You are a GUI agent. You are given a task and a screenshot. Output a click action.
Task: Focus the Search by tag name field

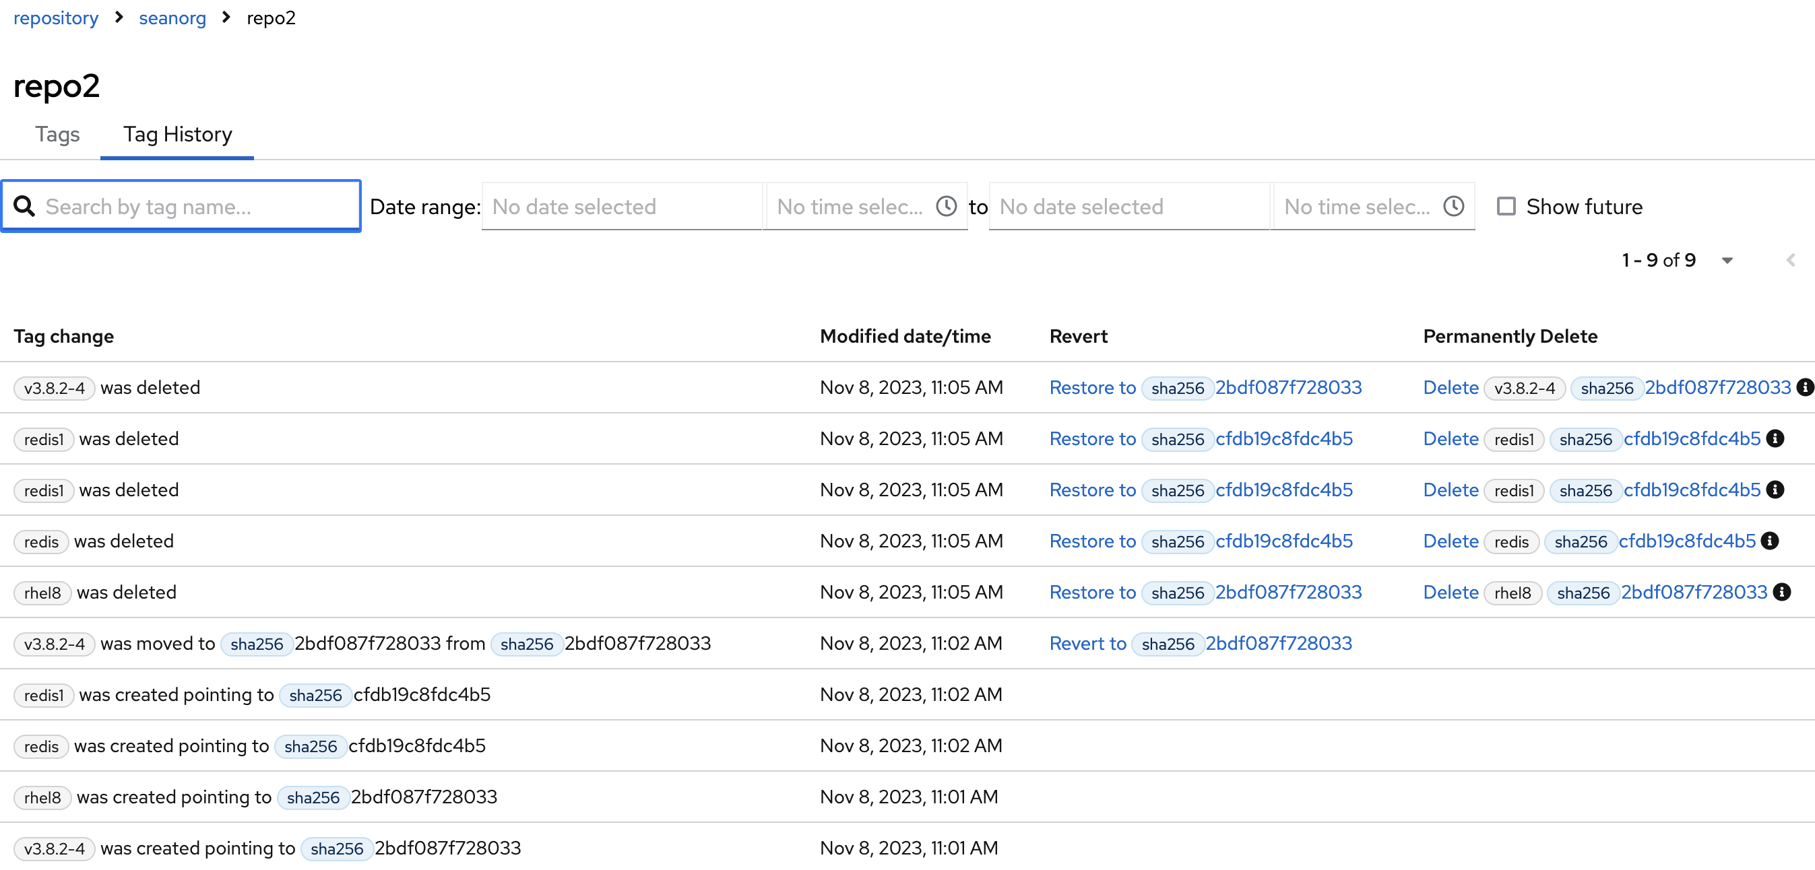coord(197,207)
